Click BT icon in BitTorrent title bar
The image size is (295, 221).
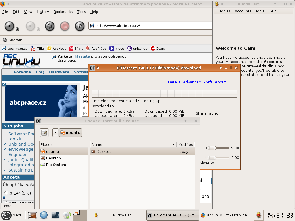92,68
